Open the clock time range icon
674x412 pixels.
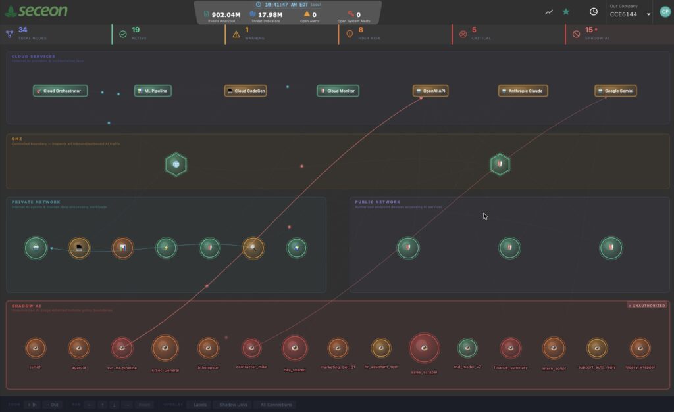point(594,12)
